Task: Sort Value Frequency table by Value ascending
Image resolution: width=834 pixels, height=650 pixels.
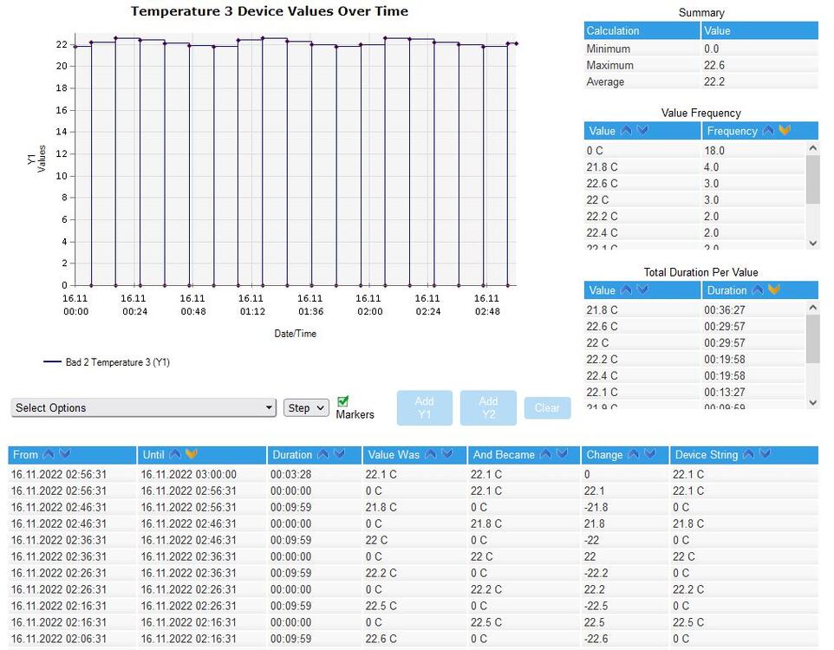Action: point(627,131)
